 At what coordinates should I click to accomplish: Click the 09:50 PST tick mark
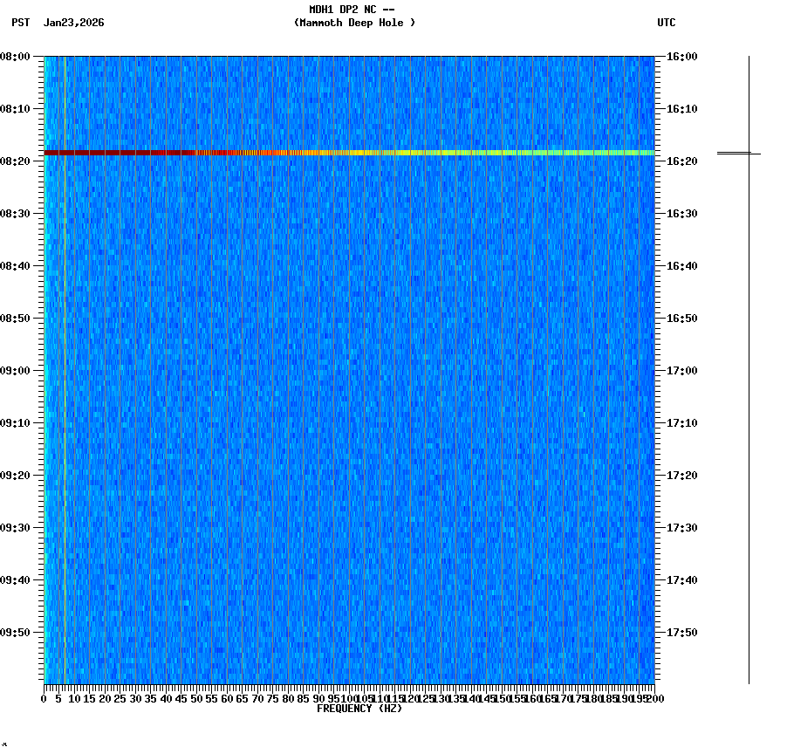tap(38, 632)
